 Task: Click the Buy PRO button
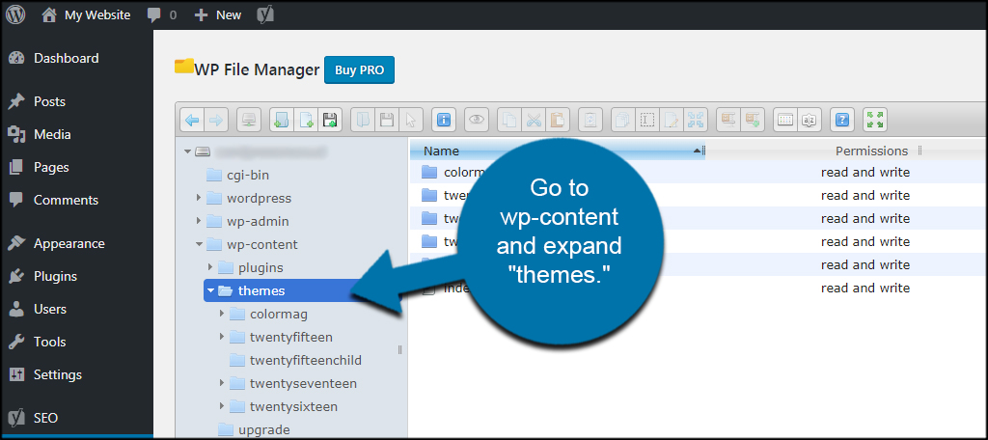click(359, 70)
